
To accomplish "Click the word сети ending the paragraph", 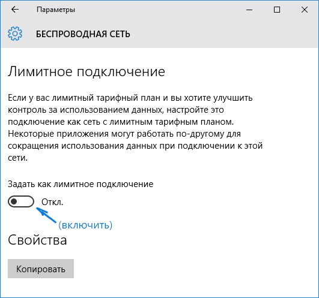I will [x=17, y=158].
